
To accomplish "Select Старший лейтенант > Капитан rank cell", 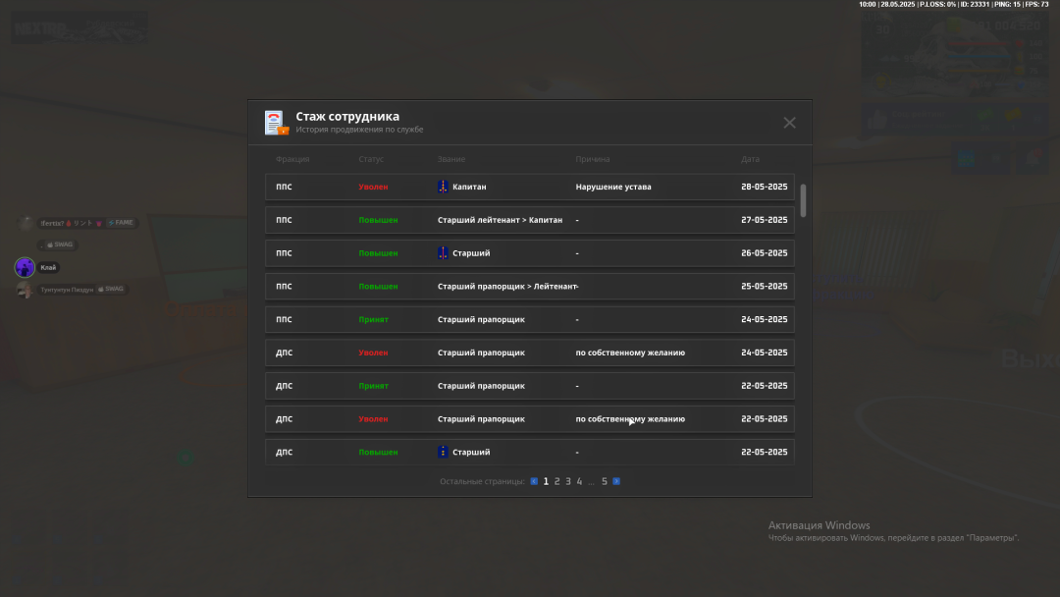I will (501, 220).
